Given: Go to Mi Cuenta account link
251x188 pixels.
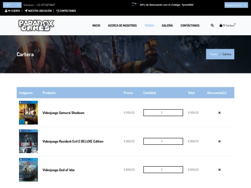Looking at the screenshot, I should click(13, 11).
